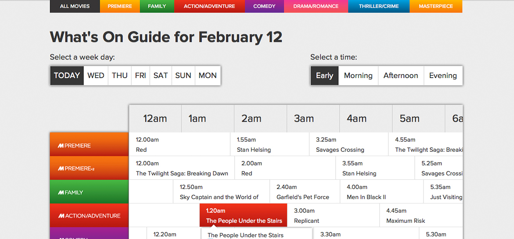
Task: Open the 3.30am listing in the Comedy row
Action: coord(366,233)
